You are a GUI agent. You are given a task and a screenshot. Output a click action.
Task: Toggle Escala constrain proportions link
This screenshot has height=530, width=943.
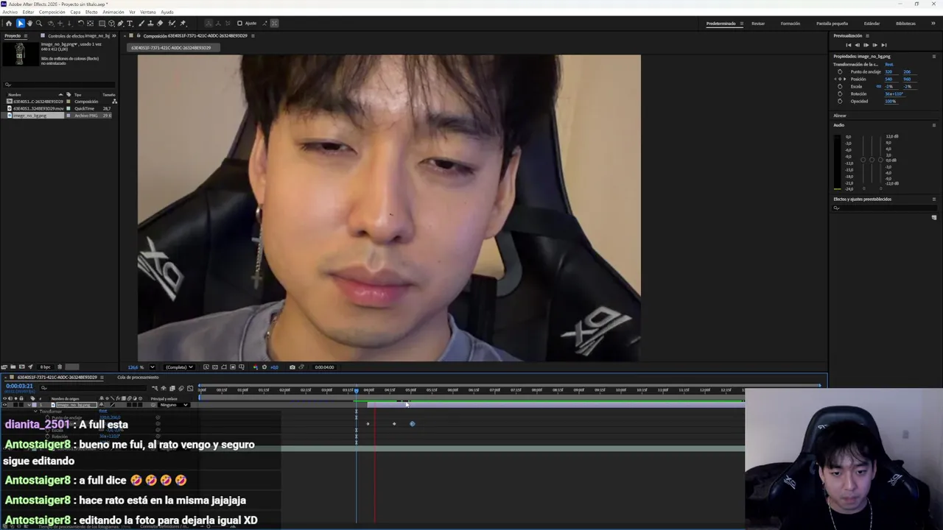pyautogui.click(x=878, y=87)
